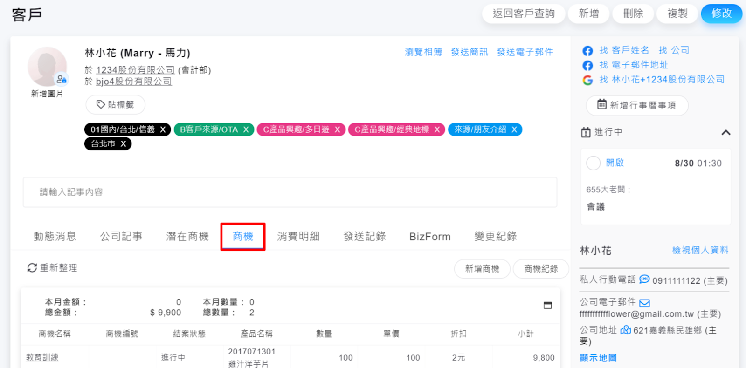Open the 教育訓練 opportunity link
The width and height of the screenshot is (746, 368).
coord(42,358)
